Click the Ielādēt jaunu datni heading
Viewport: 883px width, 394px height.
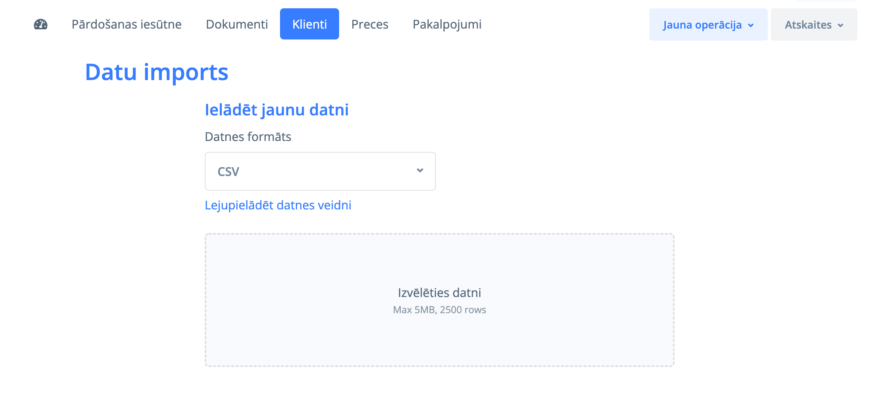[x=277, y=110]
